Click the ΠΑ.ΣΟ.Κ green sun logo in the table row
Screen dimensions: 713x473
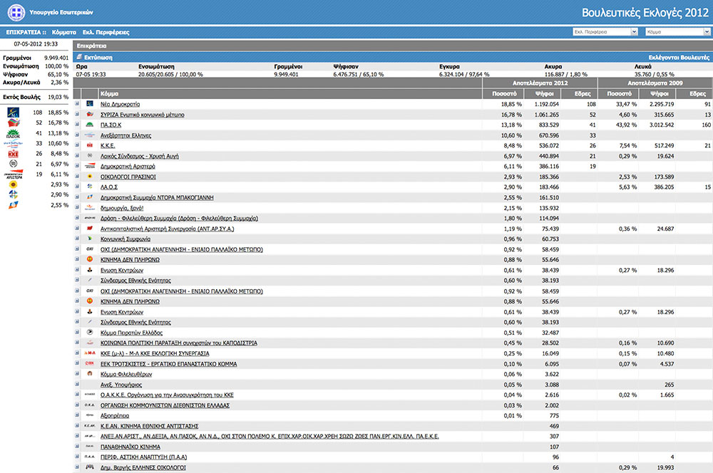click(x=90, y=125)
